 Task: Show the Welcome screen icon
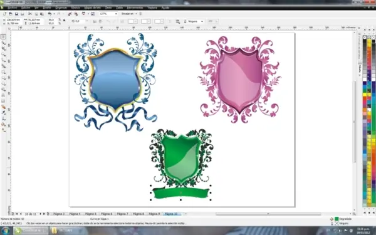pyautogui.click(x=93, y=14)
